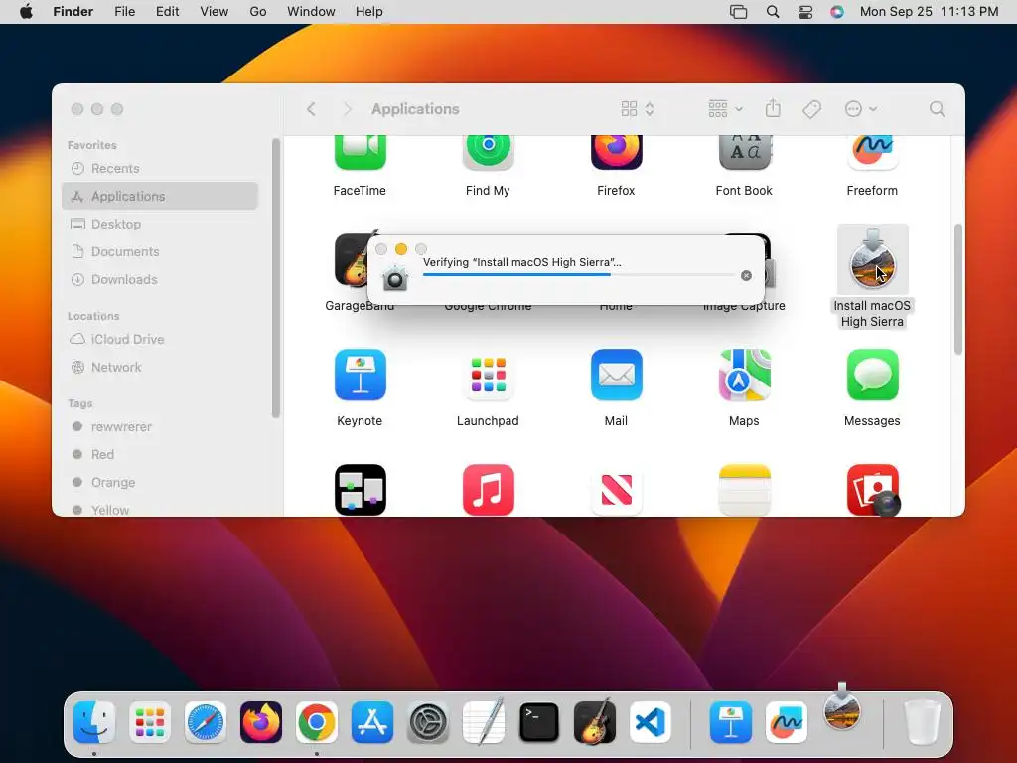Screen dimensions: 1017x763
Task: Select the Install macOS High Sierra icon
Action: point(872,259)
